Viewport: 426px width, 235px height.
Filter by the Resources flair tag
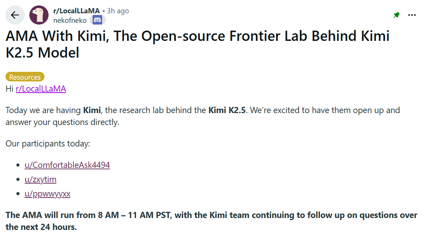[x=25, y=77]
